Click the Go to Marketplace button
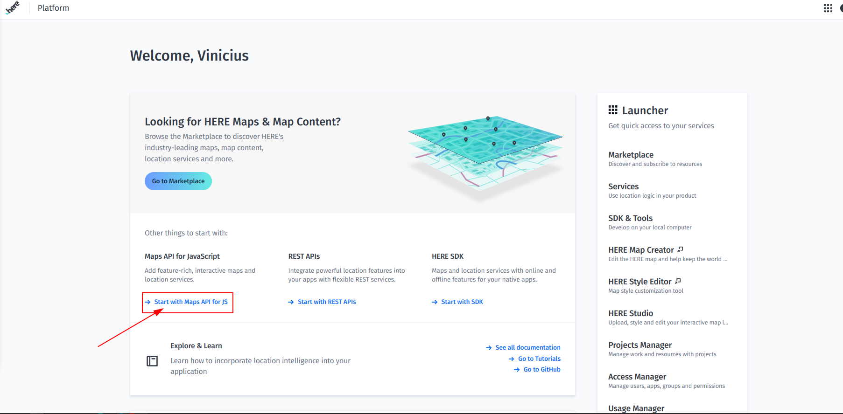This screenshot has height=414, width=843. tap(178, 181)
